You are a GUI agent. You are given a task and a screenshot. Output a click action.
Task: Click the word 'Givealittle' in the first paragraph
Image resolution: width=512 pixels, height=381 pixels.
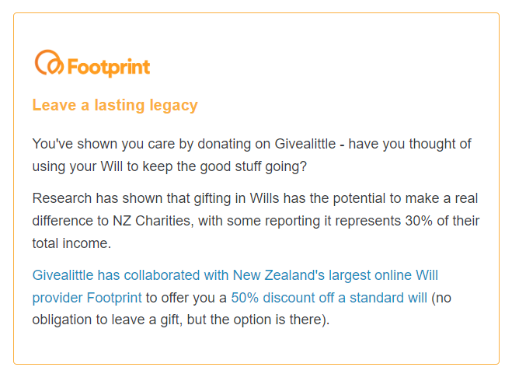(x=305, y=144)
